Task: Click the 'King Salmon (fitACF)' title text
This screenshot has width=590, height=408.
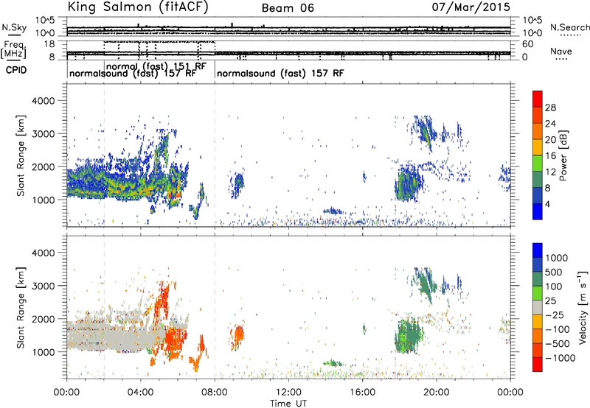Action: (138, 7)
